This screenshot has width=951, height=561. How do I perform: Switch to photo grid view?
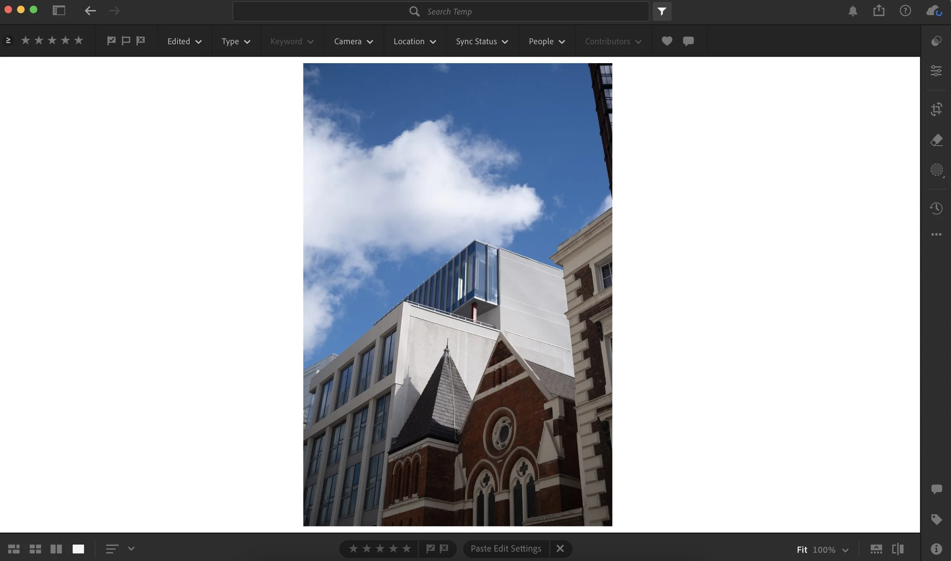14,549
